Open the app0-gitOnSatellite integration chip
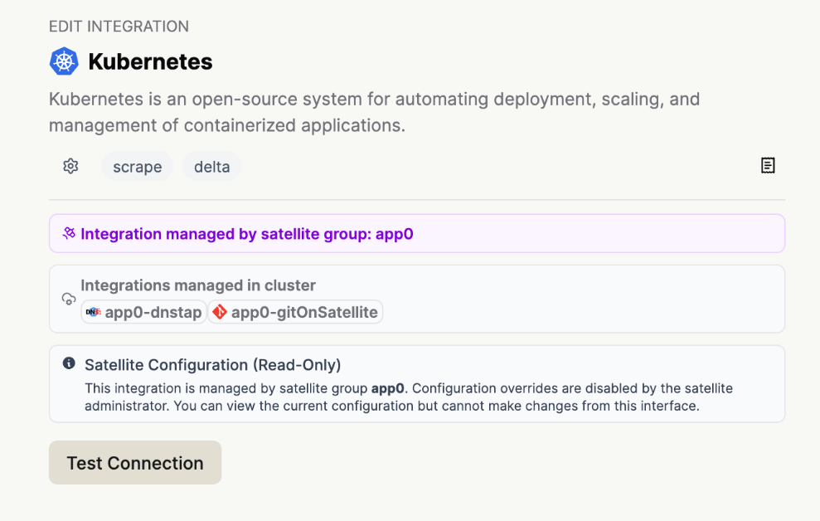 coord(295,312)
